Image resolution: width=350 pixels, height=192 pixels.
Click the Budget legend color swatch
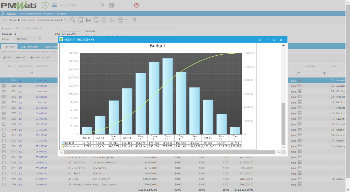(63, 143)
